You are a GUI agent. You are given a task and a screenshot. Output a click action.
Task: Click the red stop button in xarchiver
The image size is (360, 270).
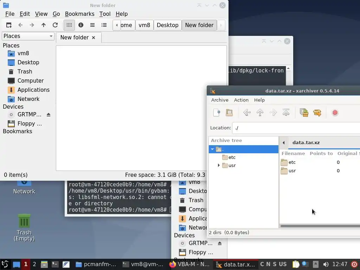[x=335, y=112]
